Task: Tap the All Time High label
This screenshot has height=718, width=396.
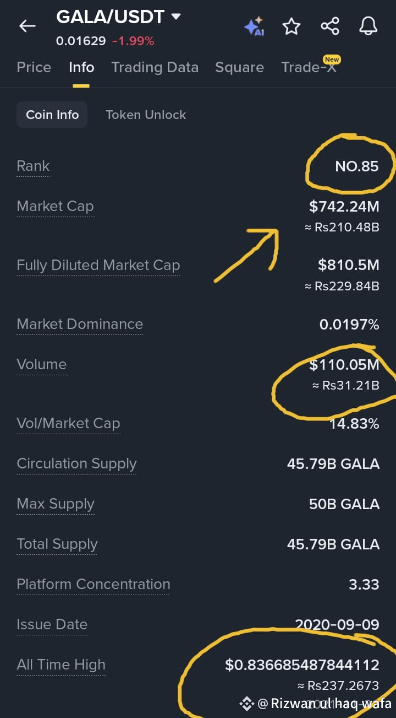Action: click(x=61, y=665)
